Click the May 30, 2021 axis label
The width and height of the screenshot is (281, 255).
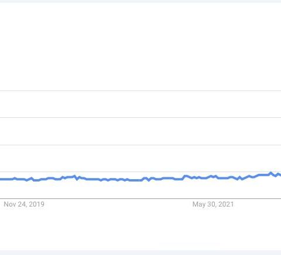point(213,204)
